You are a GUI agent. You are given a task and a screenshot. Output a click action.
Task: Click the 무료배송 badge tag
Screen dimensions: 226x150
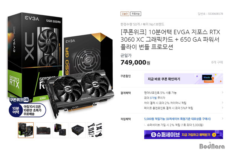pos(136,14)
